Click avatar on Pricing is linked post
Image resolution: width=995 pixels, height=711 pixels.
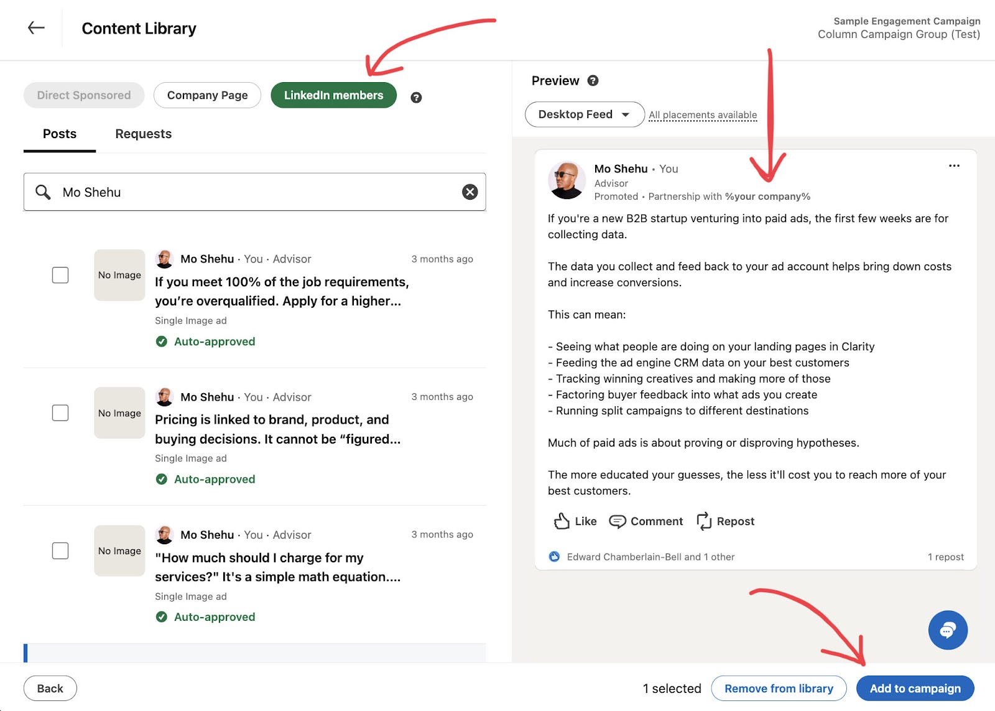tap(165, 397)
